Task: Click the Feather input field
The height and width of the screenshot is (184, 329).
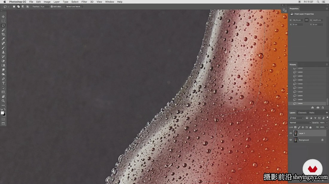Action: tap(45, 7)
